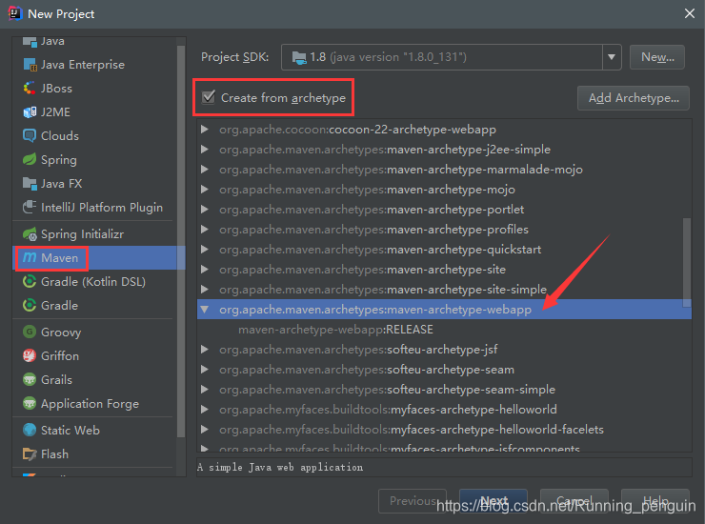Click the Java Enterprise icon in sidebar

tap(30, 65)
